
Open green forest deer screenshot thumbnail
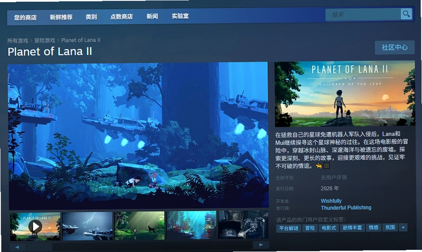pyautogui.click(x=139, y=225)
